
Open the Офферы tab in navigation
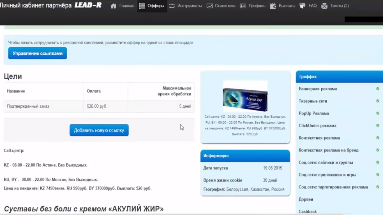[152, 6]
